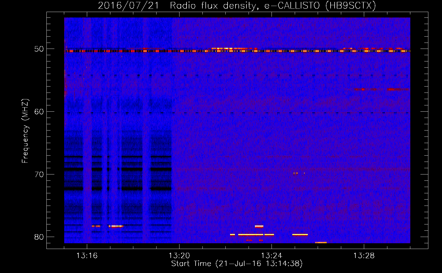Screen dimensions: 442x273
Task: Click the "50" frequency tick label
Action: point(39,49)
